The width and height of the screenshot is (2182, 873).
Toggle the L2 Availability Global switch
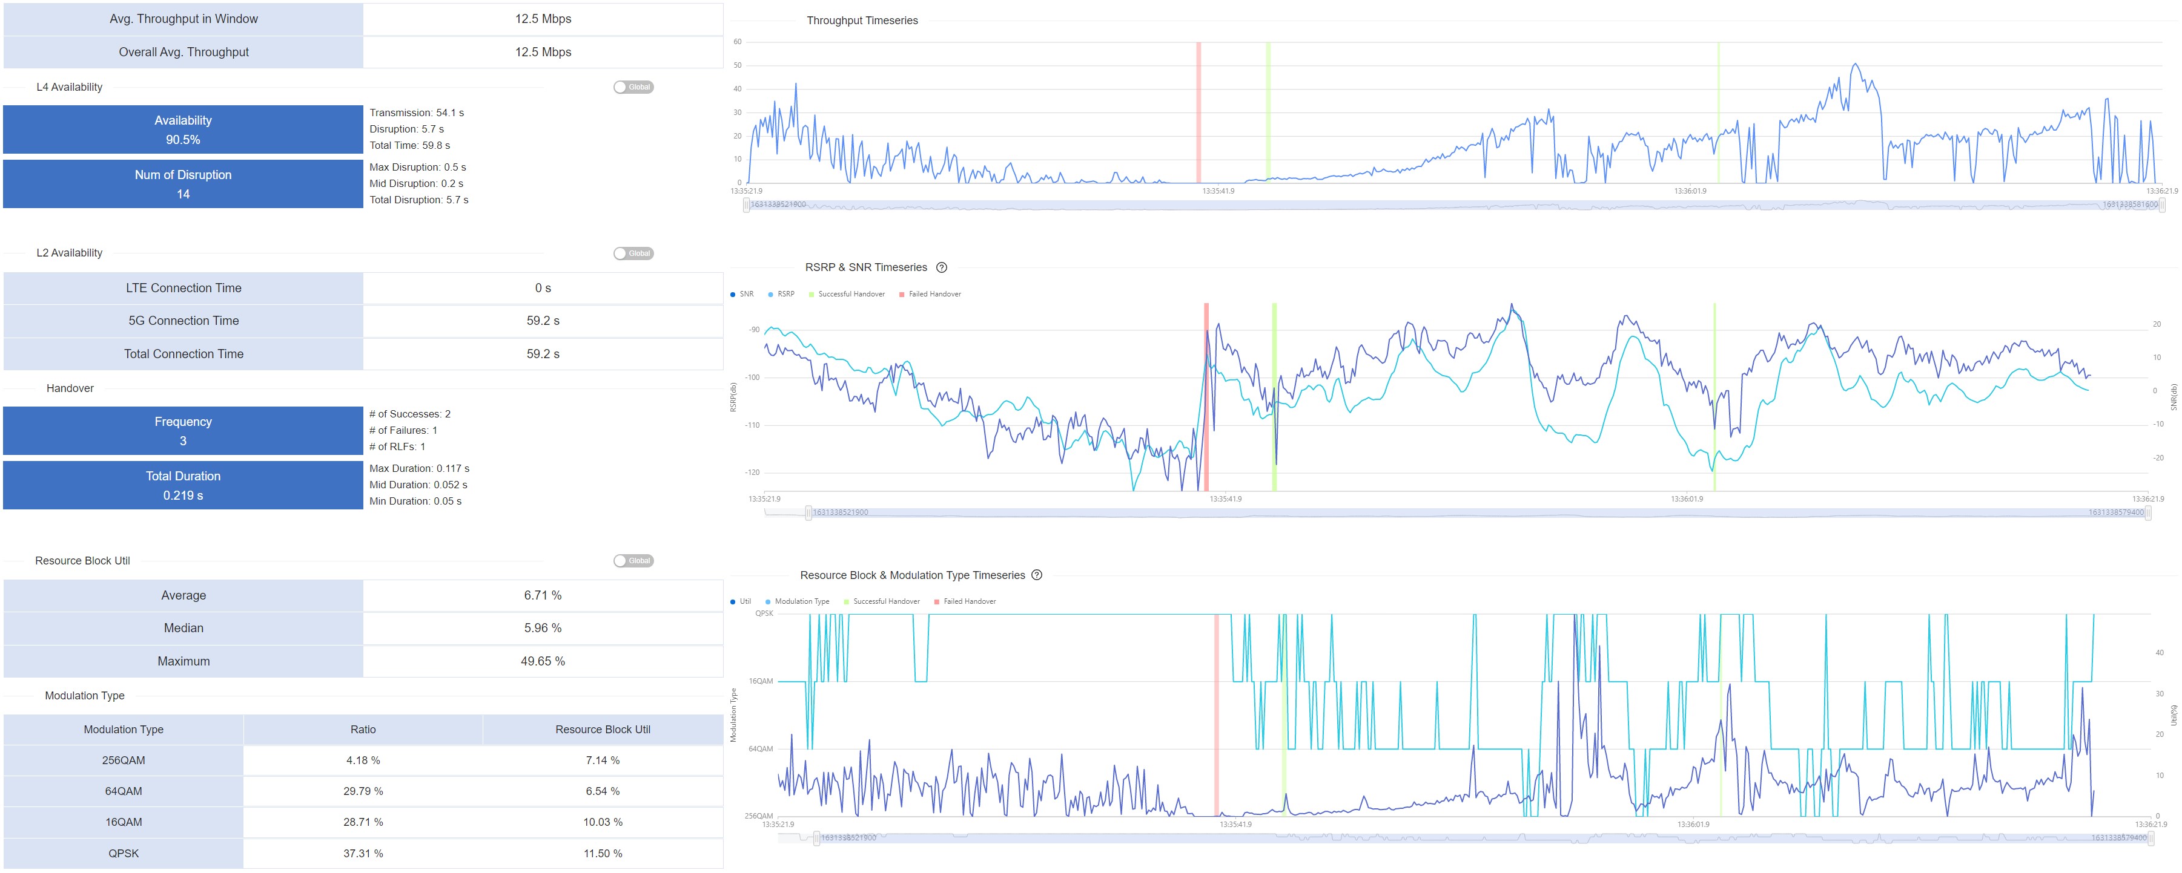click(x=633, y=253)
